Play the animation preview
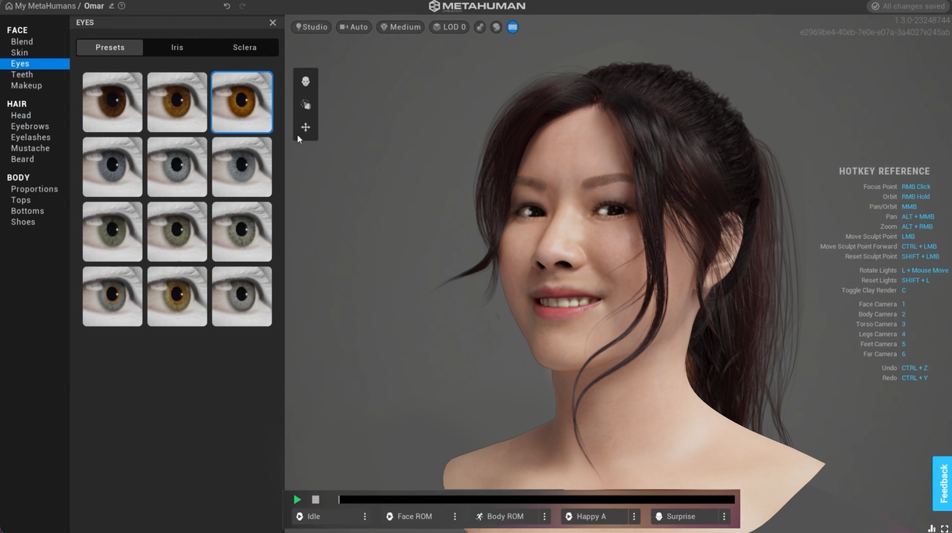This screenshot has width=952, height=533. [297, 499]
